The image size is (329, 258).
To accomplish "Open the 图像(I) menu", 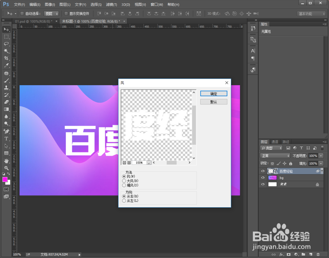I will [x=50, y=4].
